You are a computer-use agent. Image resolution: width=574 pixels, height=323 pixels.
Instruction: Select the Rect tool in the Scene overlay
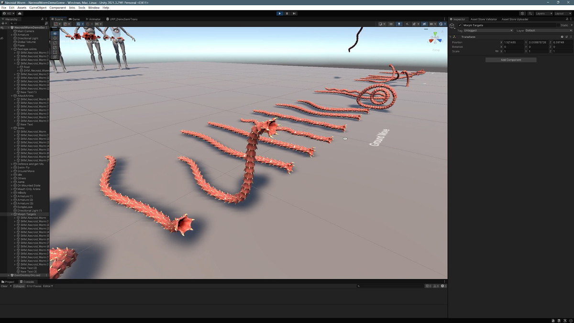pos(55,52)
